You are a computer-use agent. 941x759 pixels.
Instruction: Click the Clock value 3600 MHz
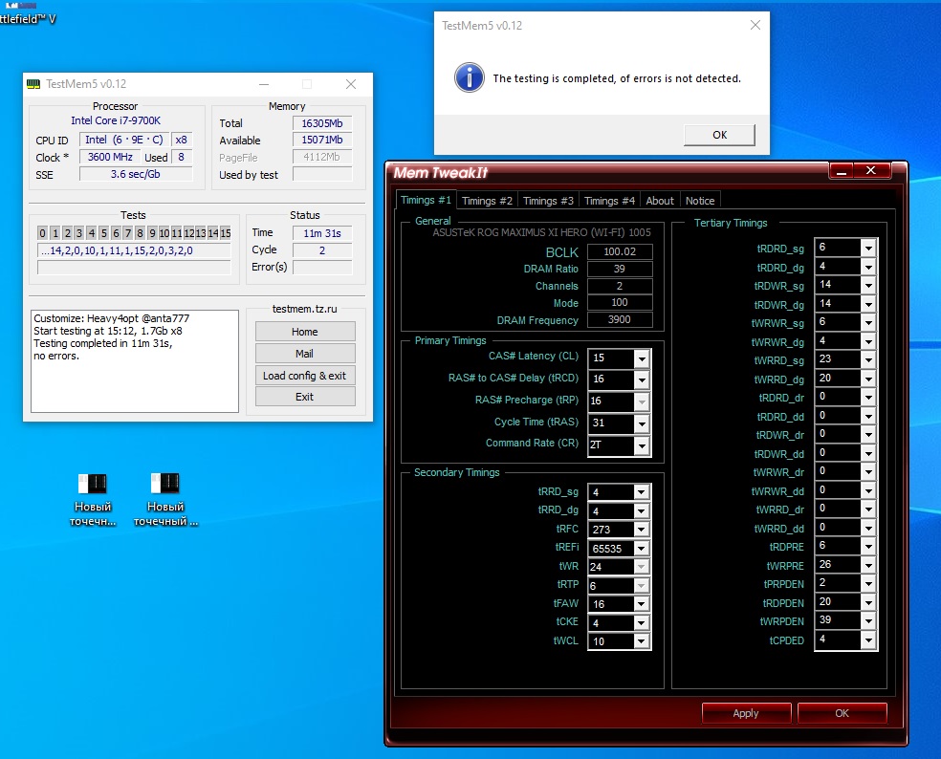point(110,157)
